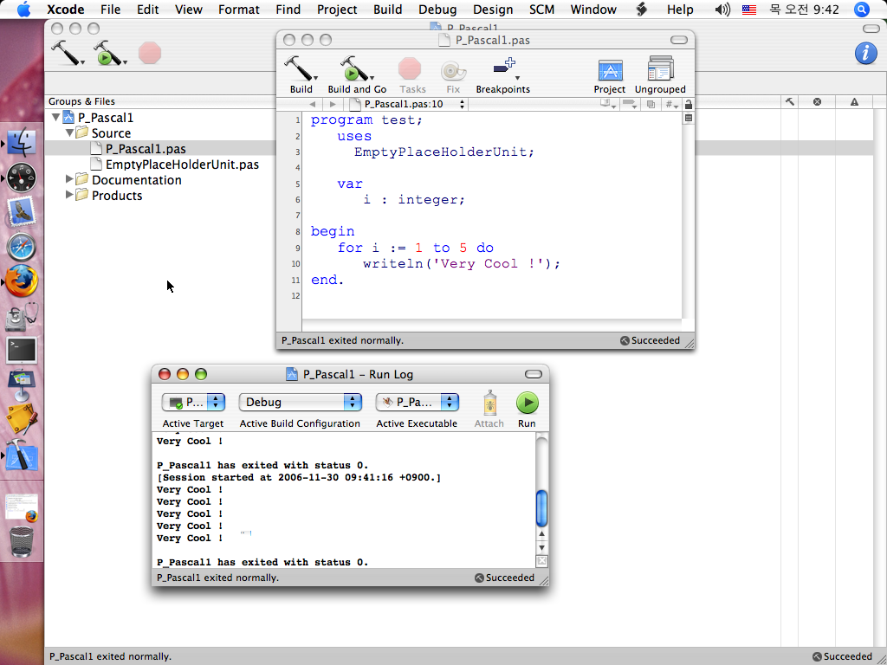Open the Active Target dropdown
The image size is (887, 665).
pyautogui.click(x=194, y=403)
